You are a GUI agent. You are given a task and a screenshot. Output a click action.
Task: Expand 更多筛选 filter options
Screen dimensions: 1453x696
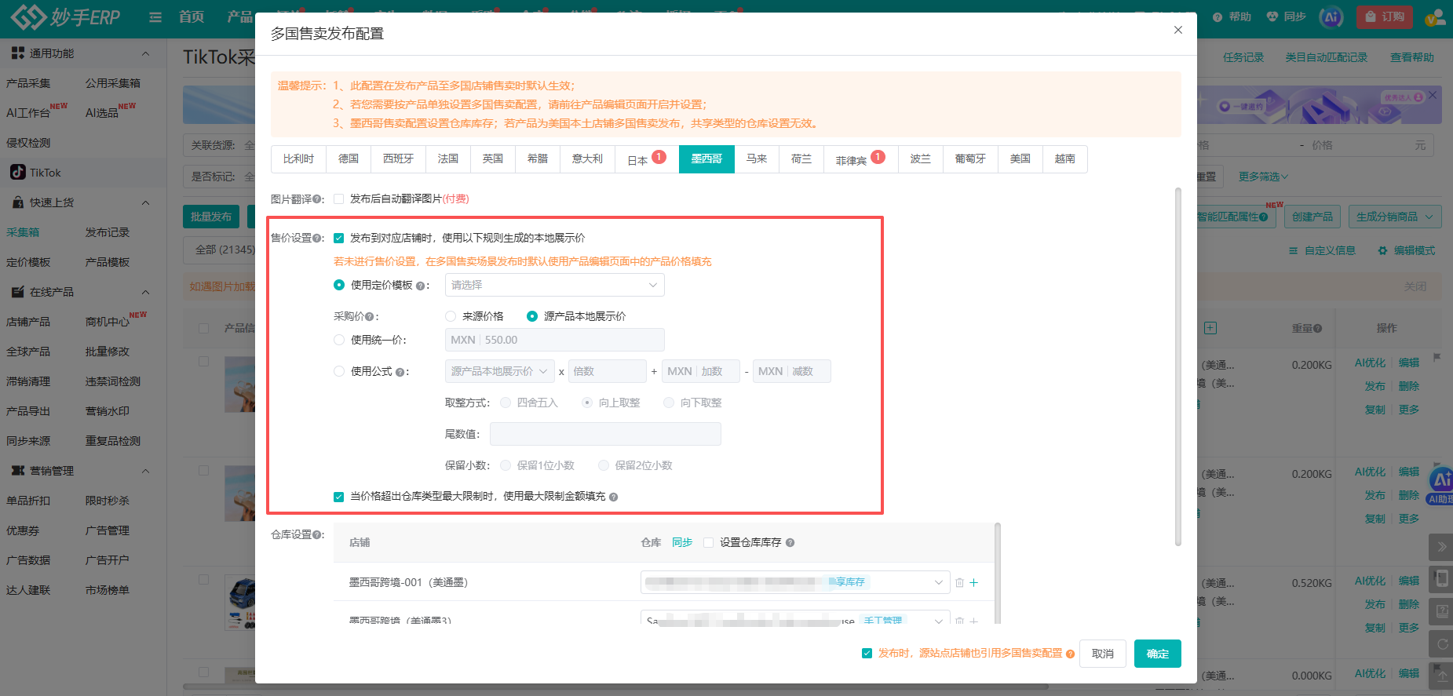[1263, 177]
